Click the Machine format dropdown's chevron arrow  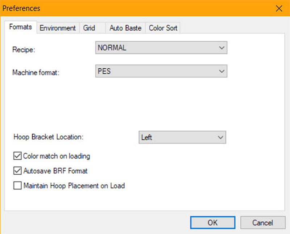pyautogui.click(x=222, y=71)
